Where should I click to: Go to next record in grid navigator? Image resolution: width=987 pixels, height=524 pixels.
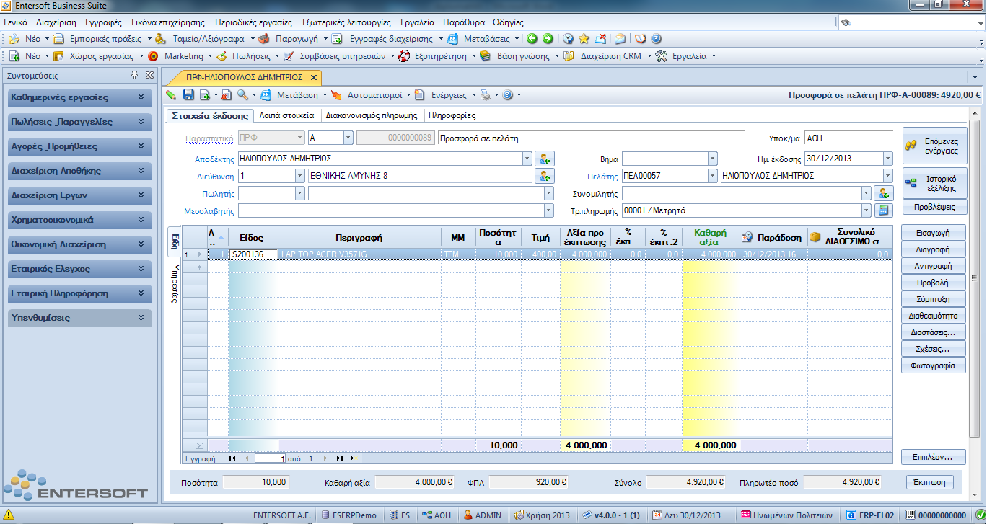[x=325, y=458]
